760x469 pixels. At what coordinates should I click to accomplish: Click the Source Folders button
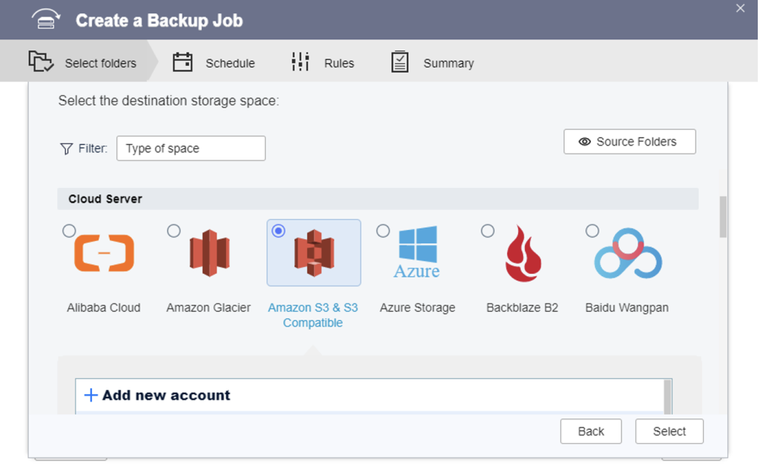pos(629,142)
